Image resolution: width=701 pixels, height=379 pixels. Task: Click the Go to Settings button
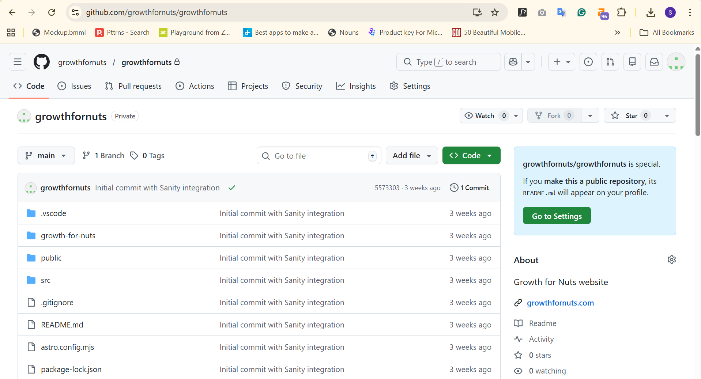tap(557, 216)
